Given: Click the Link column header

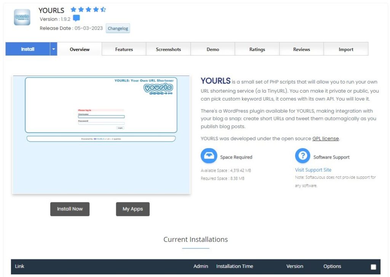Looking at the screenshot, I should [x=19, y=266].
